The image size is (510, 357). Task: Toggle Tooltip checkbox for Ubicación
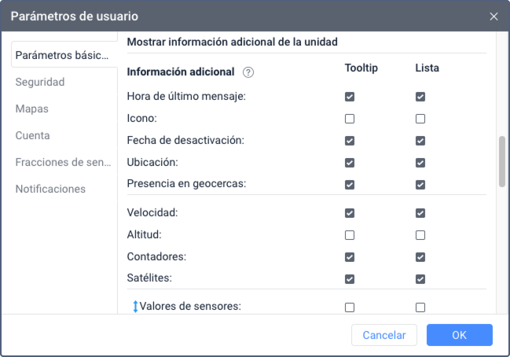point(350,163)
